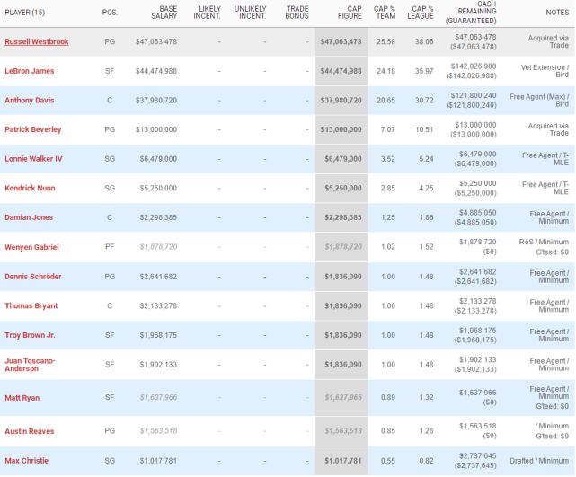576x477 pixels.
Task: Open Wenyen Gabriel player page
Action: tap(31, 247)
